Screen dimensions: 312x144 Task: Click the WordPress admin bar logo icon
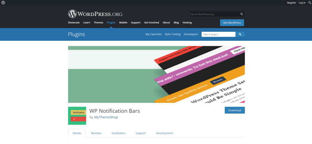3,2
